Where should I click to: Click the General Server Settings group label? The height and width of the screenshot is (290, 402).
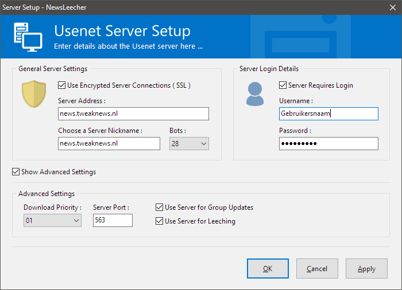pyautogui.click(x=53, y=69)
